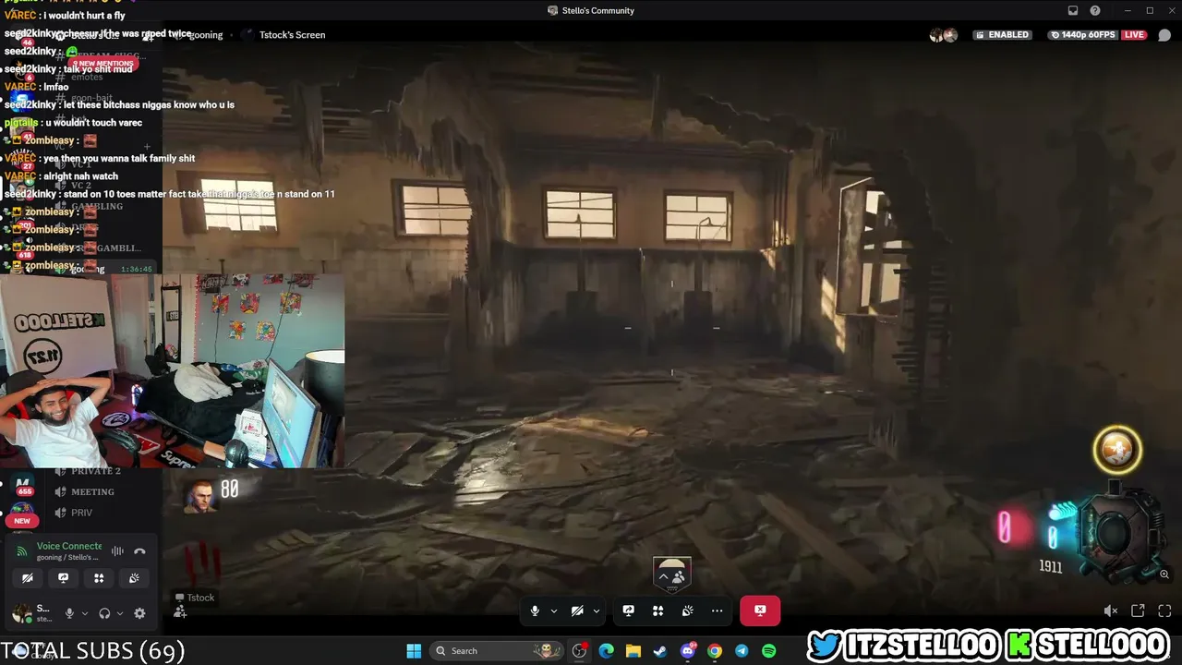Expand output device arrow in user panel
Viewport: 1182px width, 665px height.
[x=120, y=613]
